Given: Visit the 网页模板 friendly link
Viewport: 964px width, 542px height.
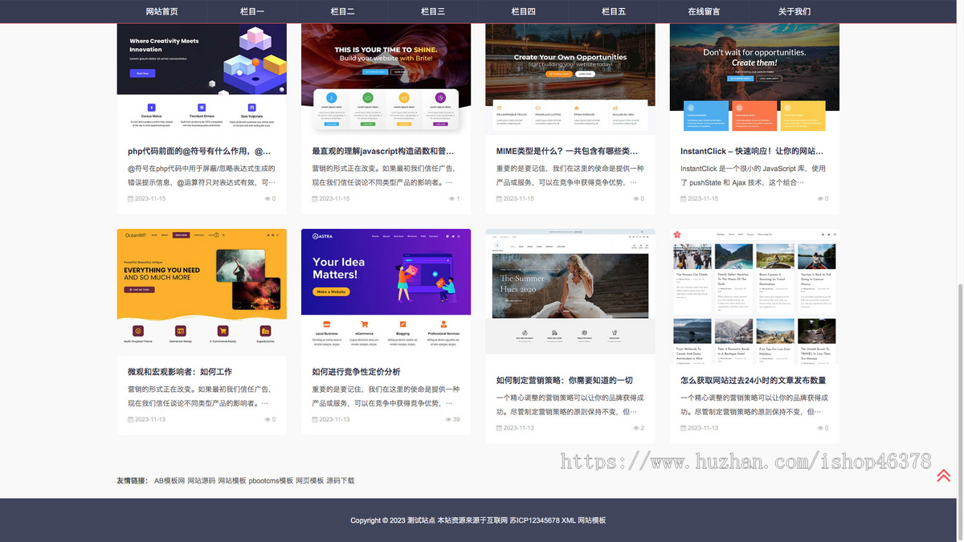Looking at the screenshot, I should pos(309,481).
